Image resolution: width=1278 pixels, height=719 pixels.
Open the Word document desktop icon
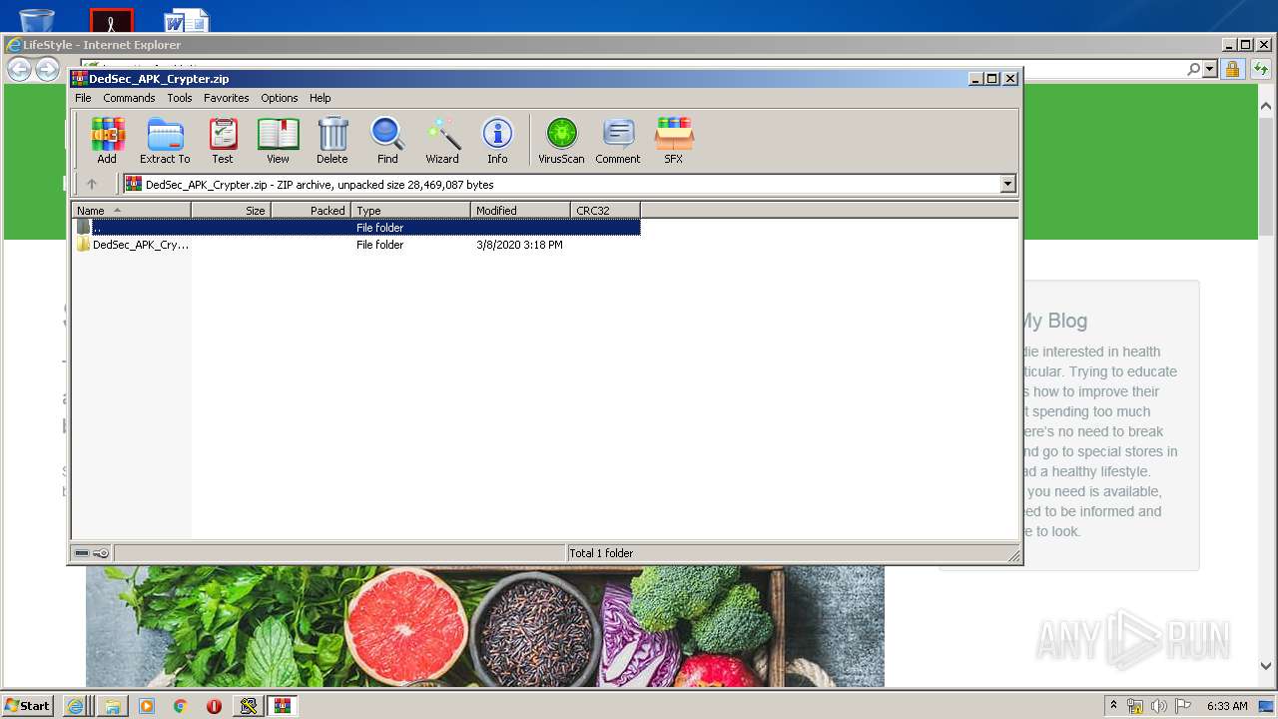187,19
